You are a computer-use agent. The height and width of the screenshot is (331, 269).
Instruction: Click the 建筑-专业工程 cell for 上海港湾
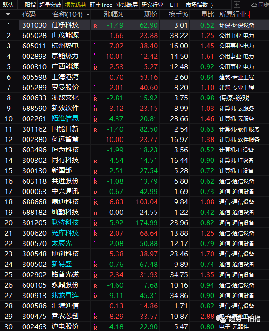(236, 77)
